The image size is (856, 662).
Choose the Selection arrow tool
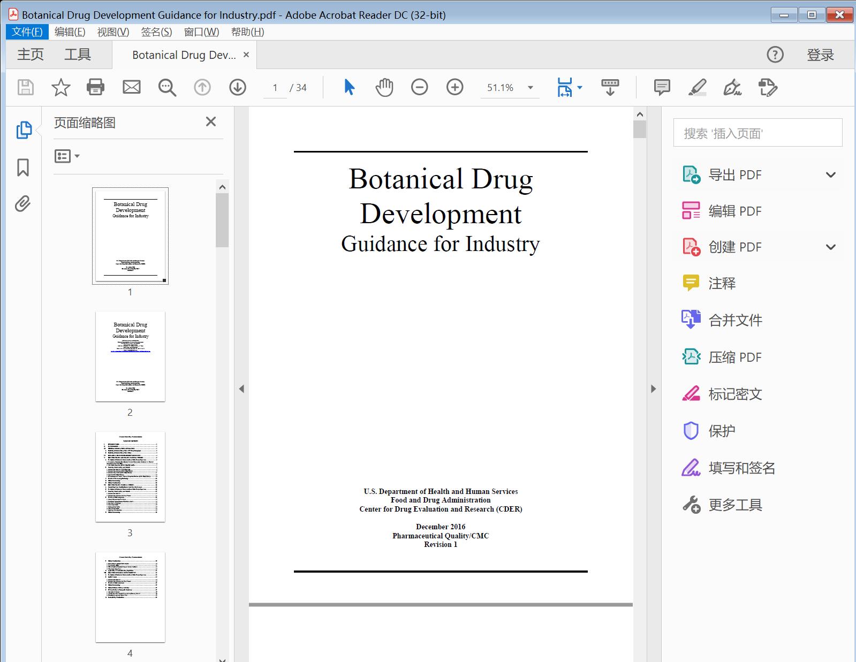(349, 87)
